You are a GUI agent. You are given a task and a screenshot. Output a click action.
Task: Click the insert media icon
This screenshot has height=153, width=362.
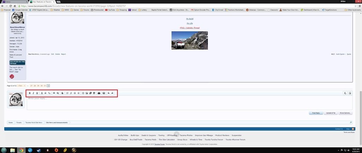(90, 93)
